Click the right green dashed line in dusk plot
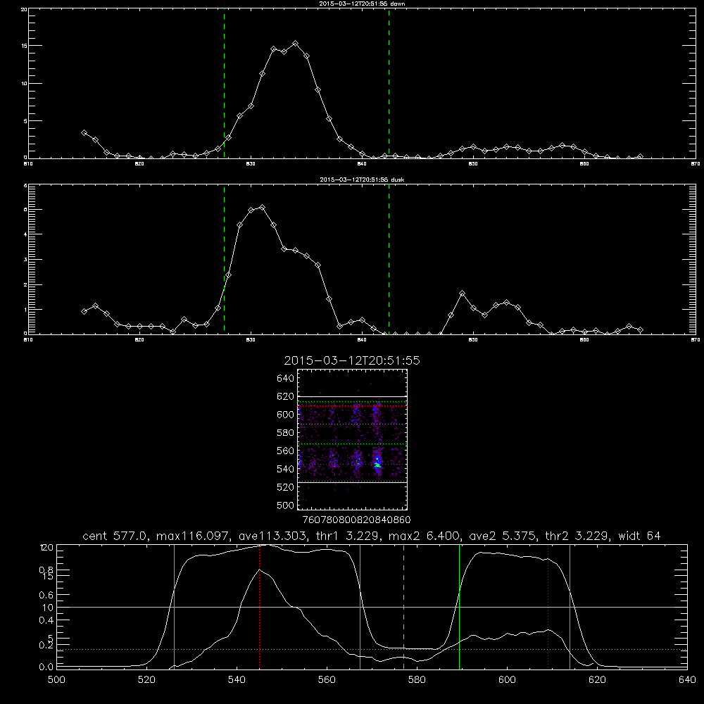 389,259
